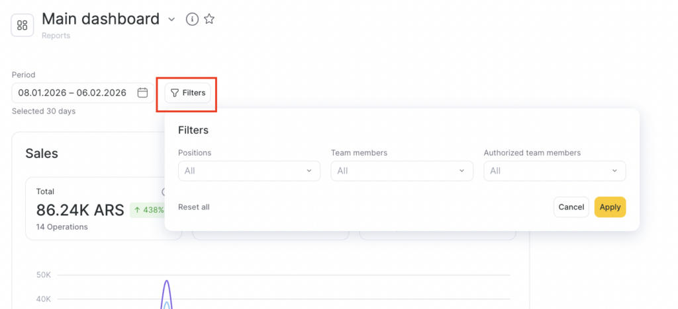Click the Reports breadcrumb below the title

56,36
